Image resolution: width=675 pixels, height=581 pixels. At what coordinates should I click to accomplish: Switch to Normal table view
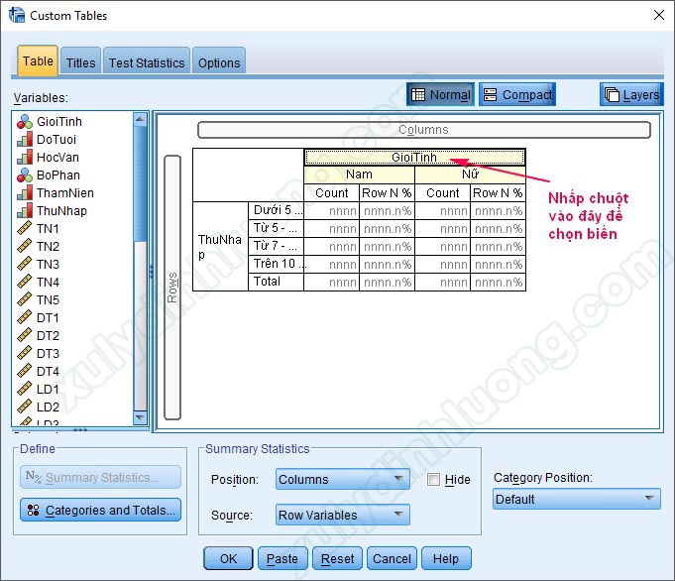coord(440,94)
